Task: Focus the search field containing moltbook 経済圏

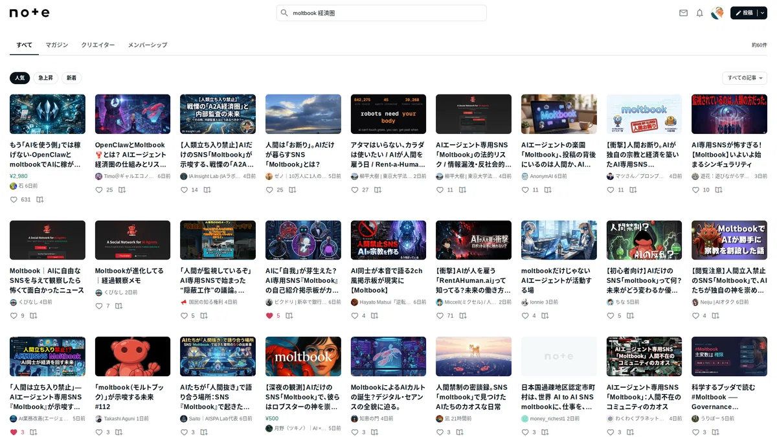Action: [381, 13]
